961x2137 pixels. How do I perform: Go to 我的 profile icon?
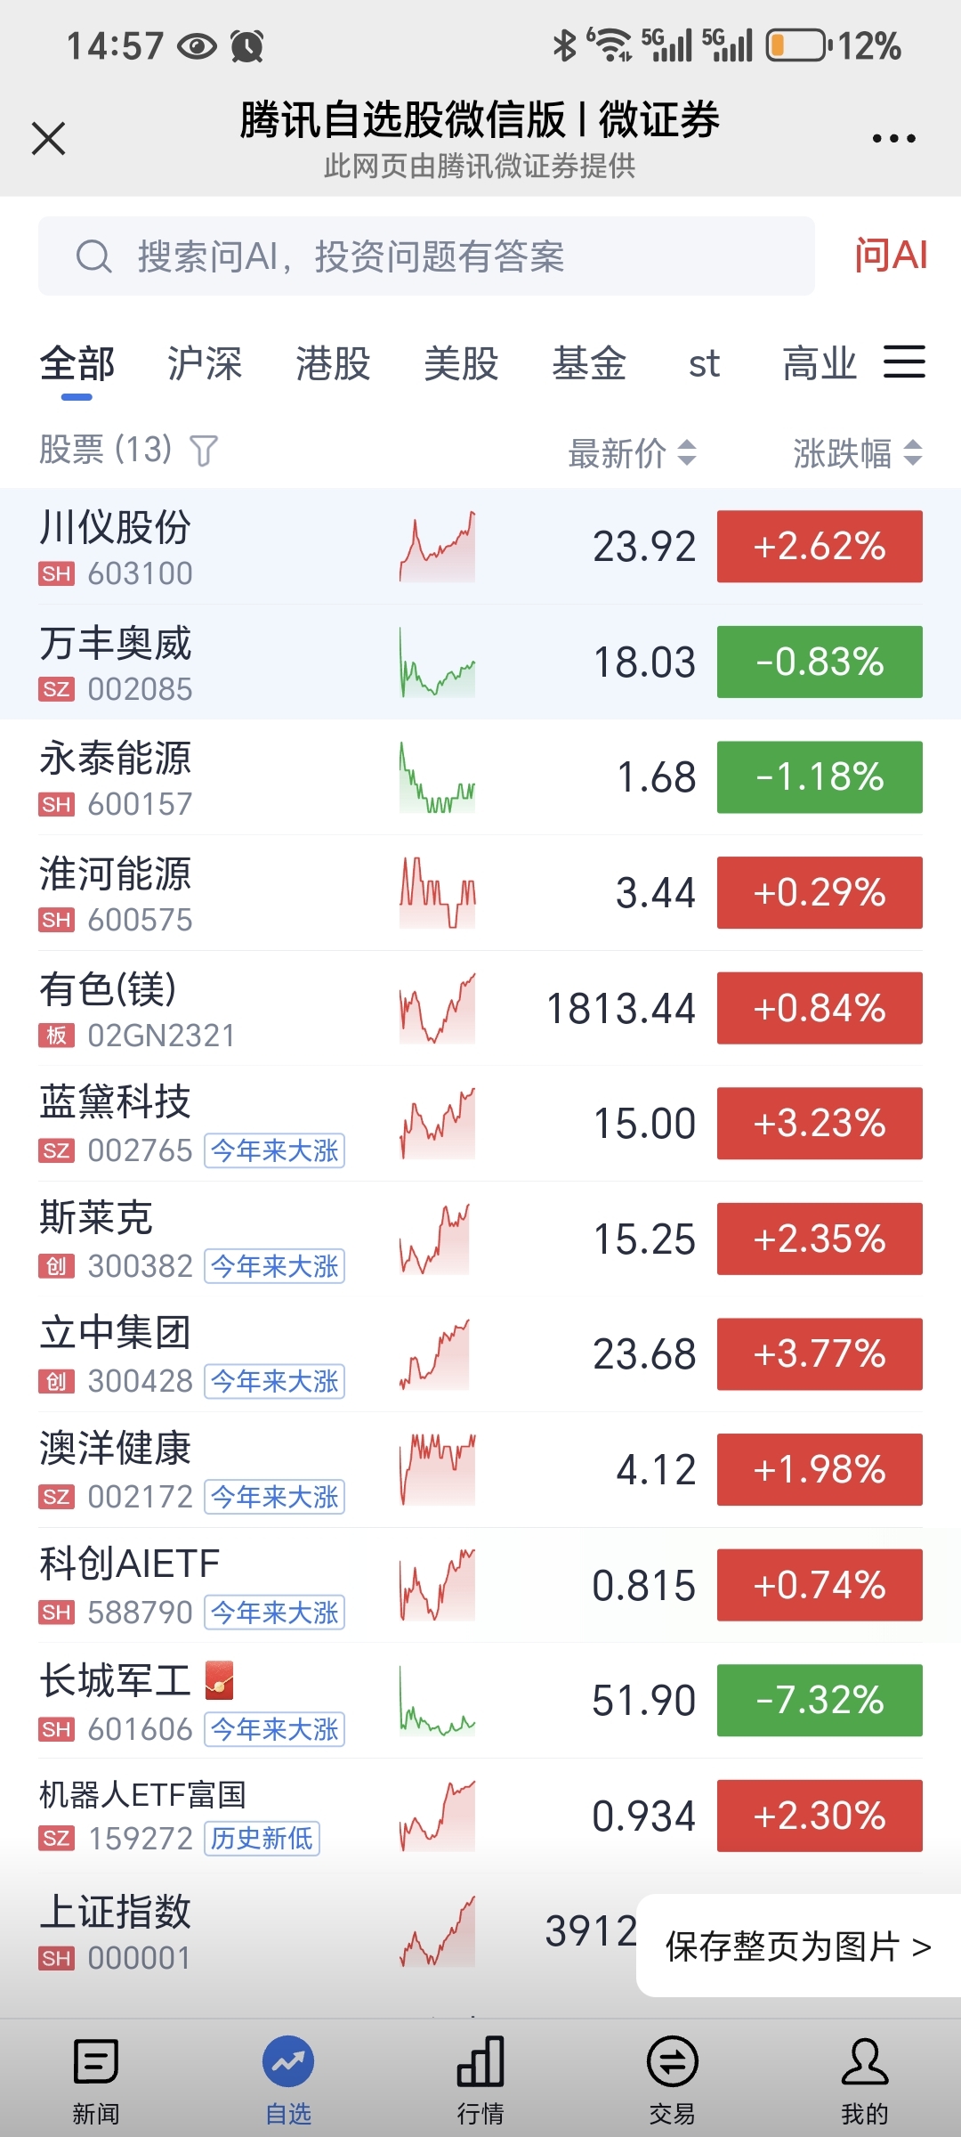864,2062
